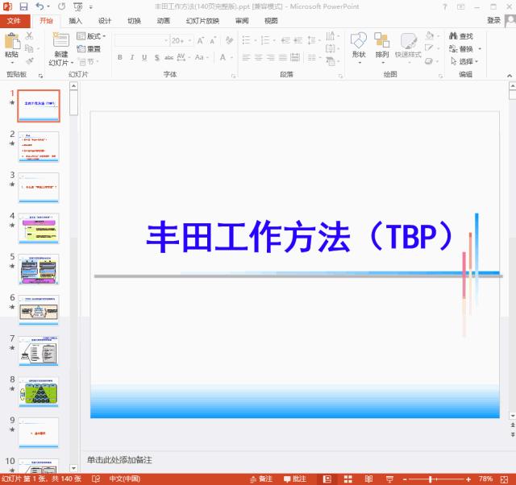Open the Layout (版式) dropdown

click(91, 35)
